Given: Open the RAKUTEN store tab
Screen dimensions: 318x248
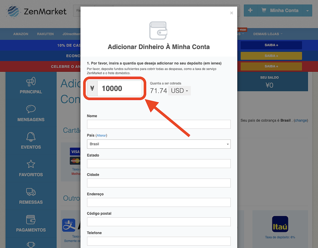Looking at the screenshot, I should click(x=45, y=34).
